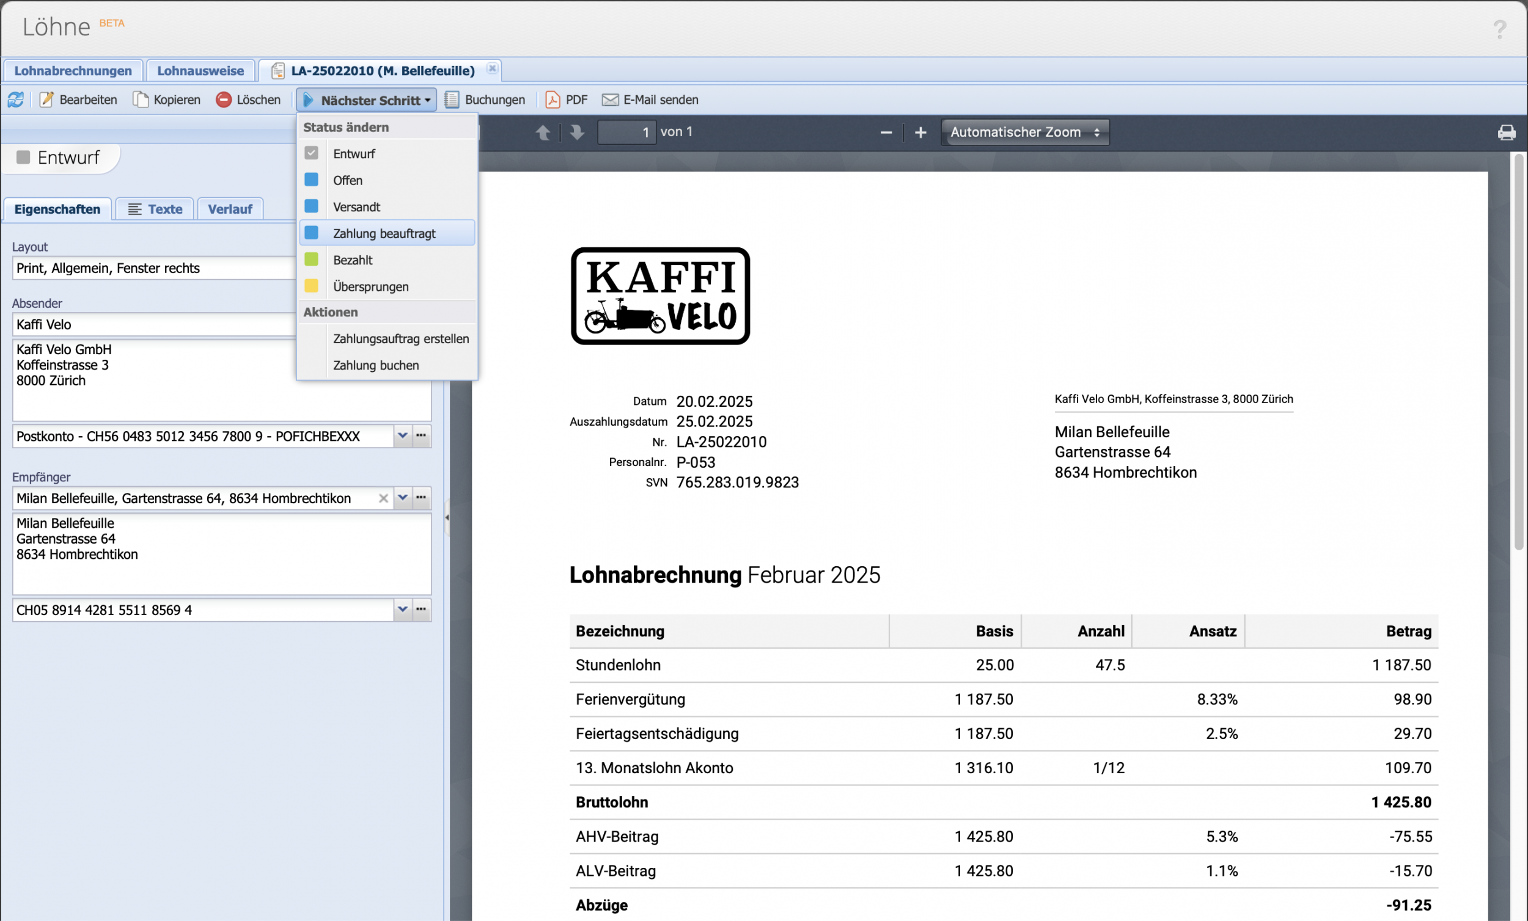Viewport: 1528px width, 921px height.
Task: Click the refresh icon in toolbar
Action: (15, 100)
